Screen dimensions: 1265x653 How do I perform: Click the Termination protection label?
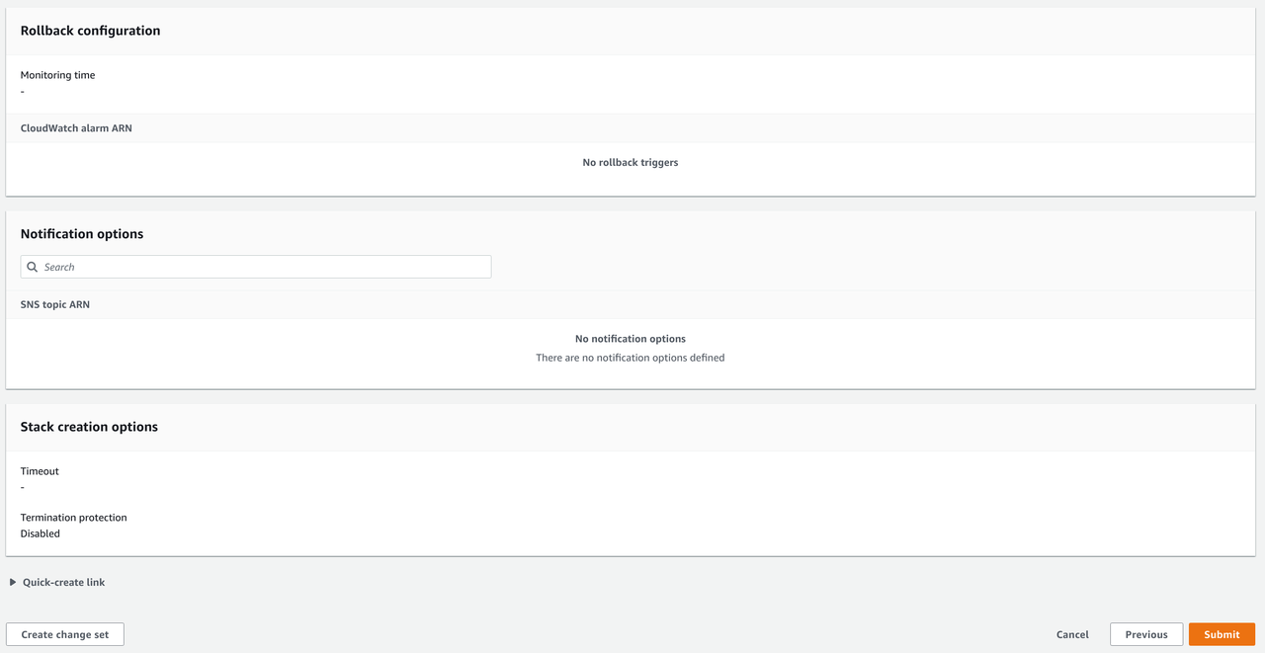(x=73, y=518)
